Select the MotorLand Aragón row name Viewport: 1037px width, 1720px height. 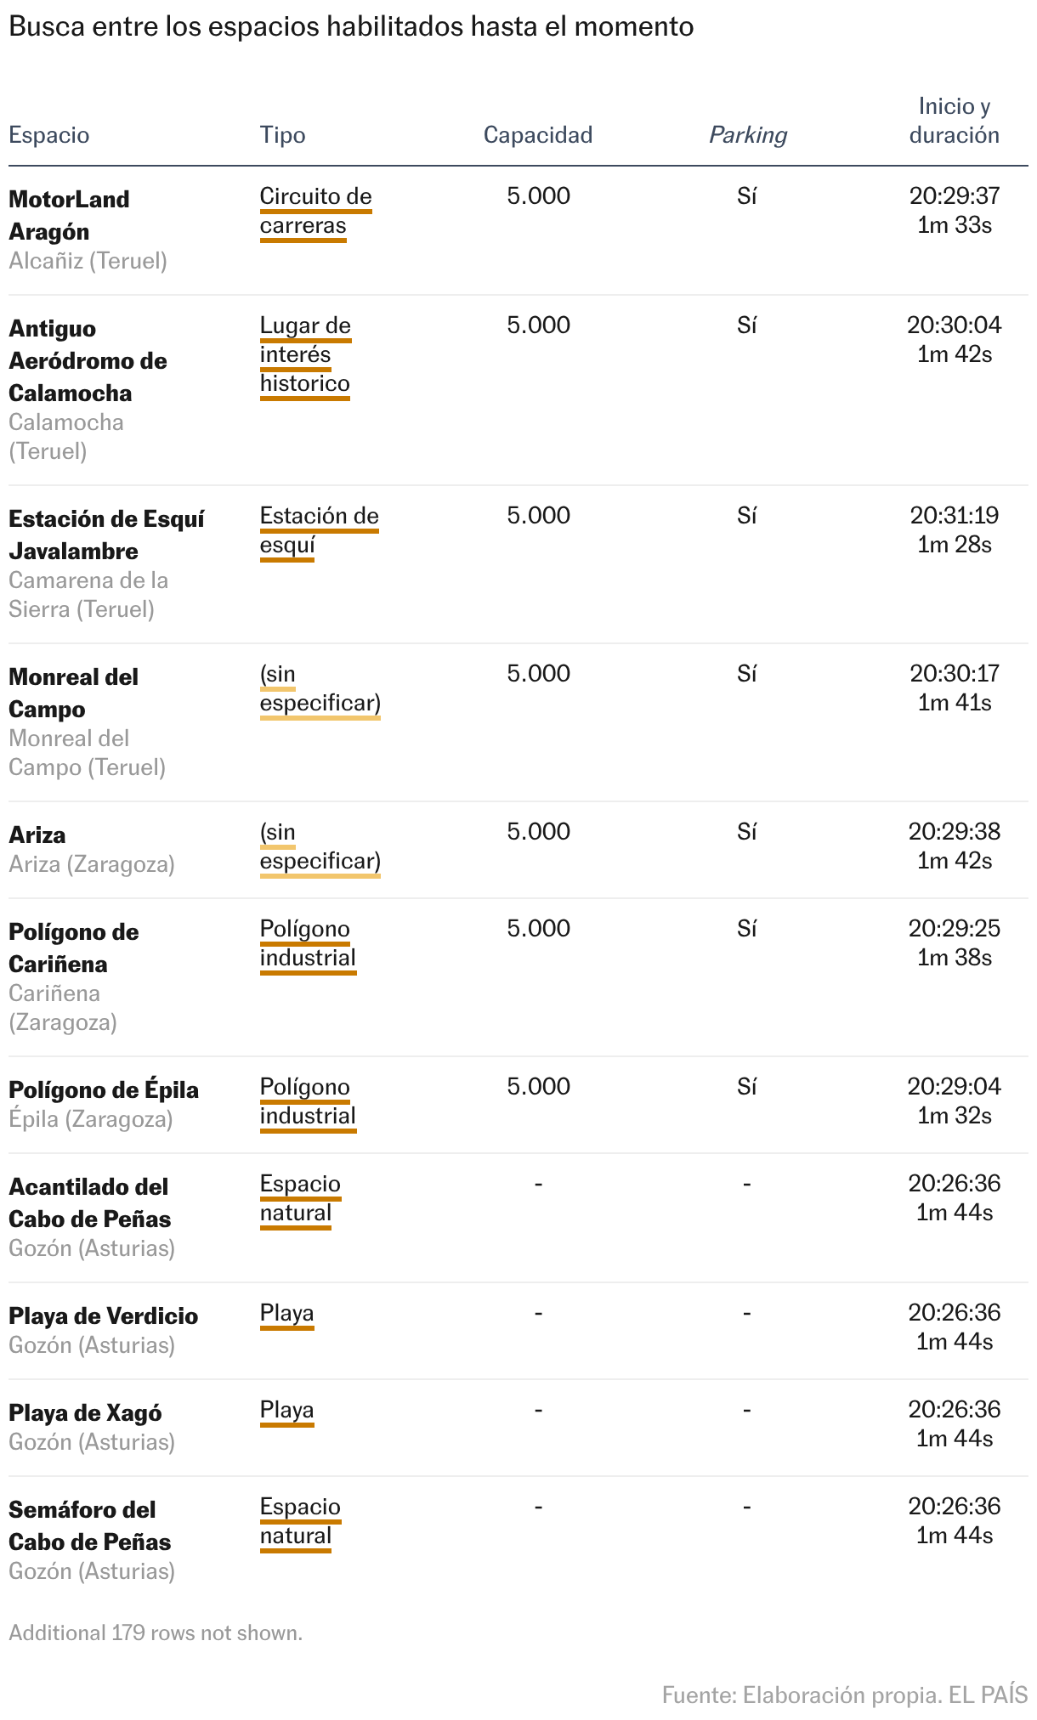[69, 215]
